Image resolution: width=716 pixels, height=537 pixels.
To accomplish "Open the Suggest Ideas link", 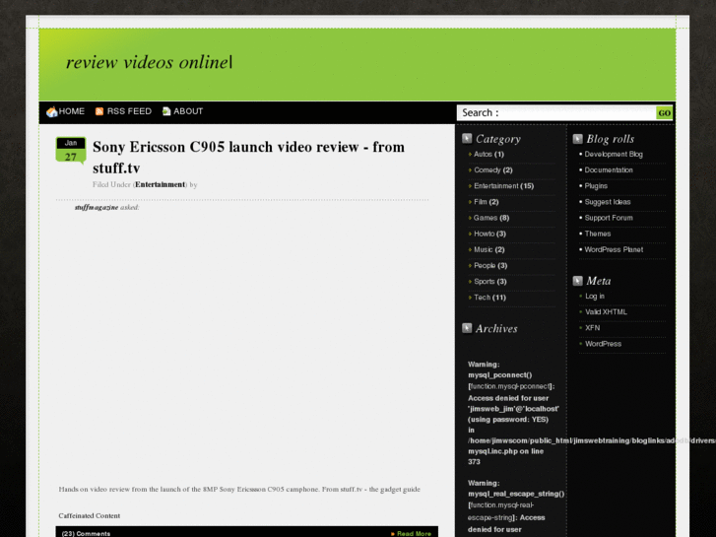I will [608, 202].
